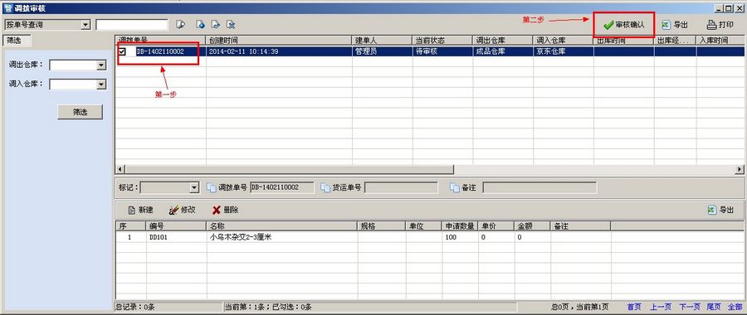Open the 标记 dropdown
Viewport: 747px width, 315px height.
point(194,187)
